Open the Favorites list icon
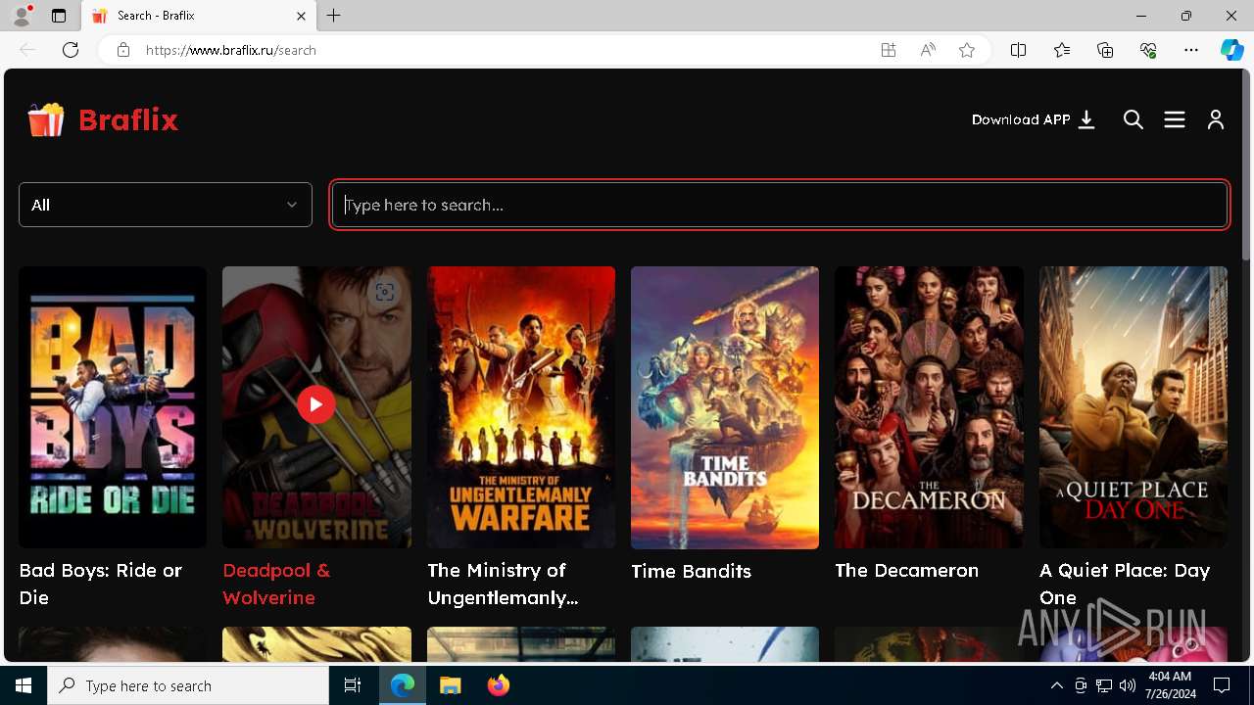The image size is (1254, 705). point(1062,50)
